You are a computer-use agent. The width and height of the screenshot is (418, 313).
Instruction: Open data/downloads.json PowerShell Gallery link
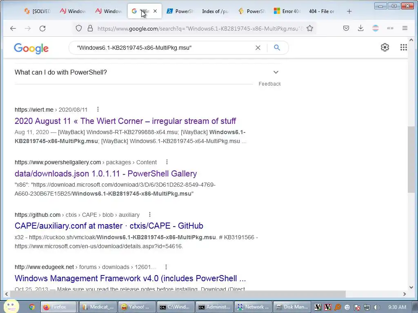pyautogui.click(x=106, y=174)
